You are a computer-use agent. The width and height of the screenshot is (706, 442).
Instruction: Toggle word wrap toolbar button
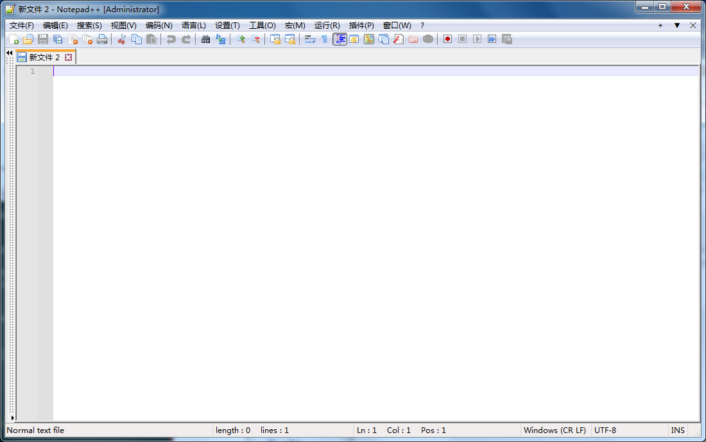coord(309,39)
